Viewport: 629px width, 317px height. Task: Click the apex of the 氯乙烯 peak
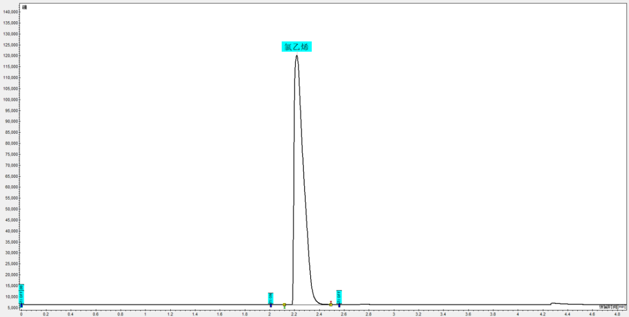pos(297,55)
